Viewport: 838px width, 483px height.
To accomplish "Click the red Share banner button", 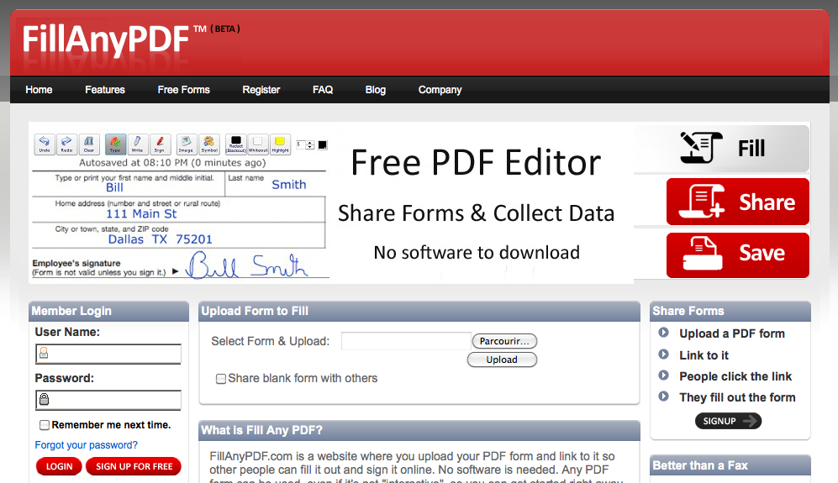I will (x=737, y=202).
